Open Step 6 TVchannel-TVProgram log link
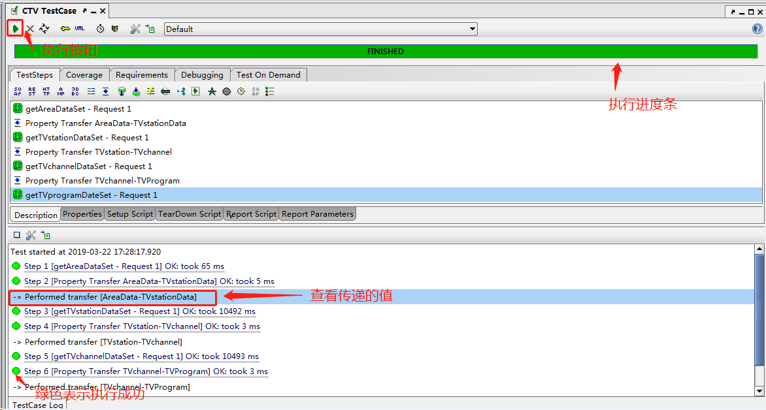This screenshot has height=410, width=766. (x=146, y=371)
